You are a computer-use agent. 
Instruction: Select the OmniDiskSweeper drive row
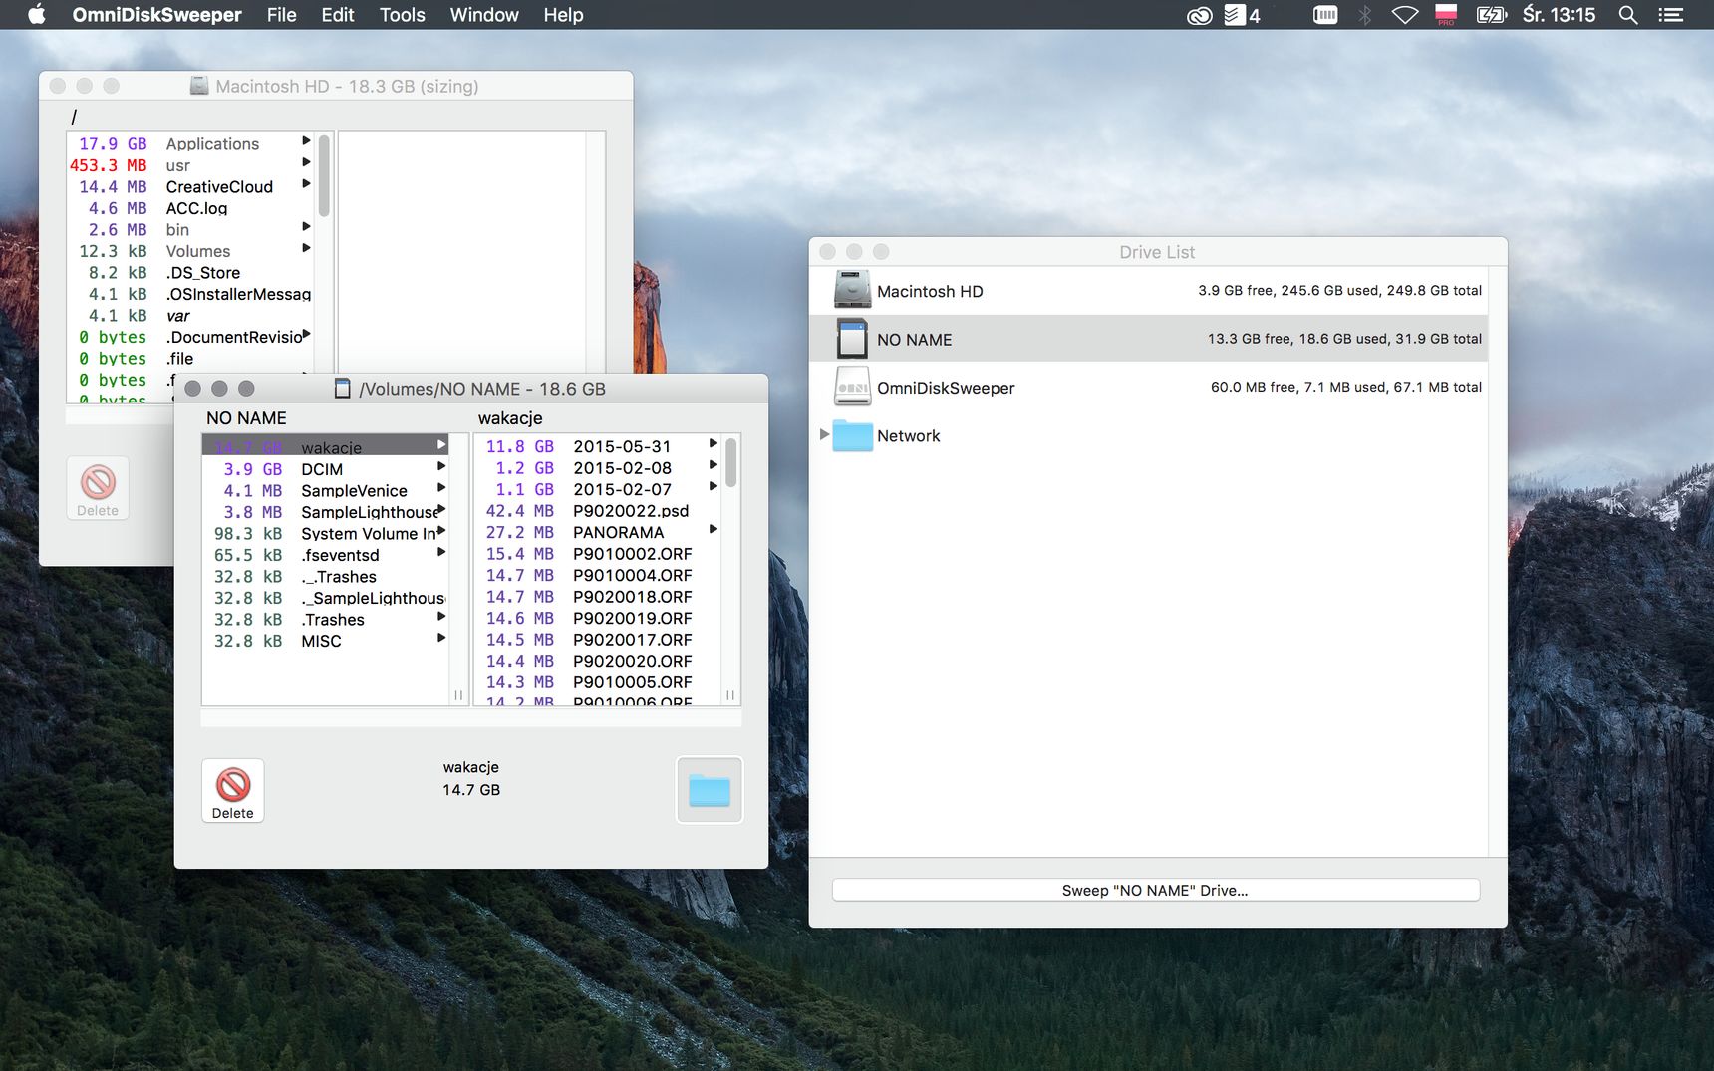pyautogui.click(x=1149, y=388)
